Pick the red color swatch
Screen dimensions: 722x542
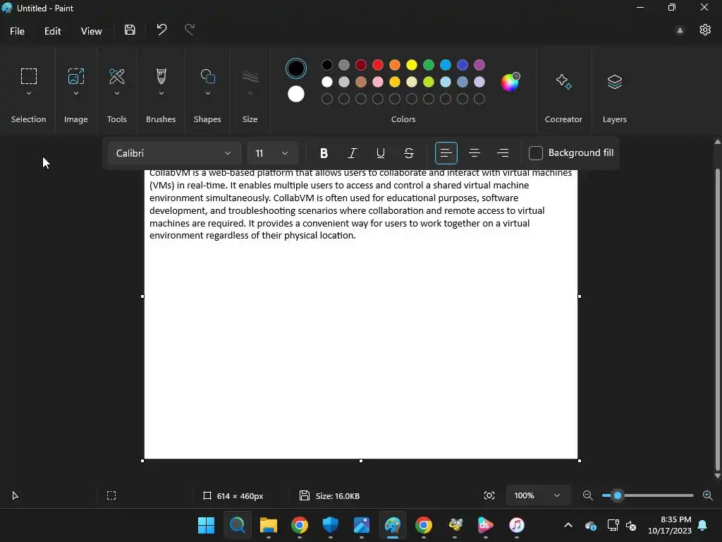point(378,65)
